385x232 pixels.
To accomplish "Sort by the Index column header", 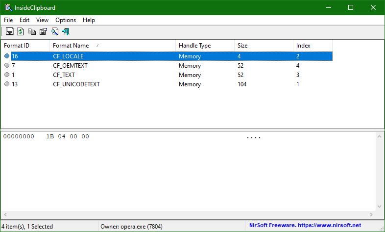I will [313, 46].
